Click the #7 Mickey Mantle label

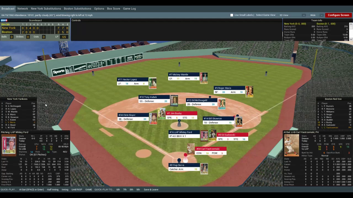[184, 75]
